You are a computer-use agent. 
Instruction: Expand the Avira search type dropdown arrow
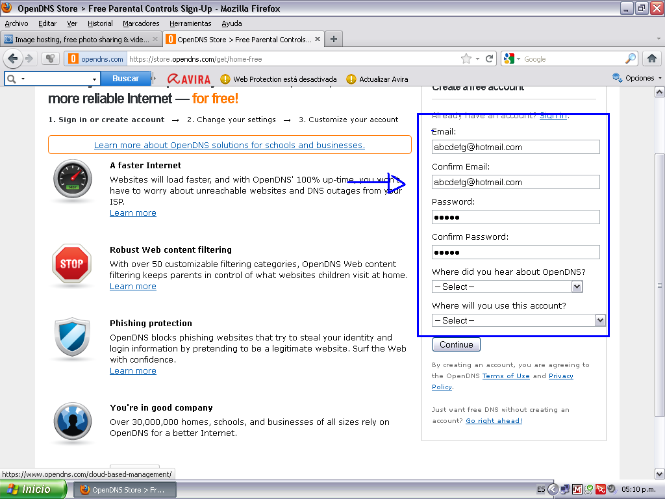pos(23,79)
